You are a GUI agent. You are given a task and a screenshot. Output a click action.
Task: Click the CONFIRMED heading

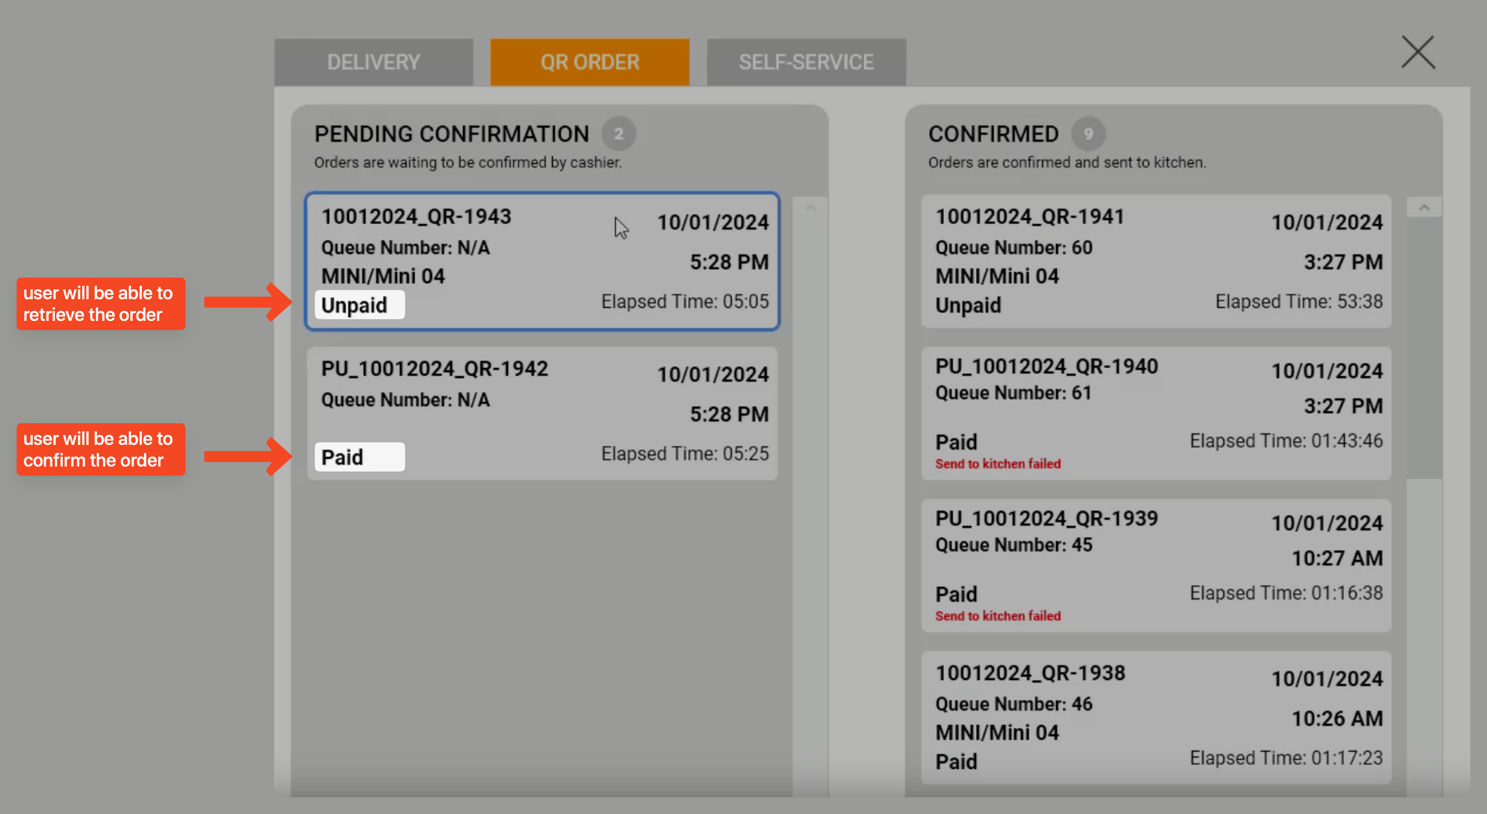[x=993, y=134]
